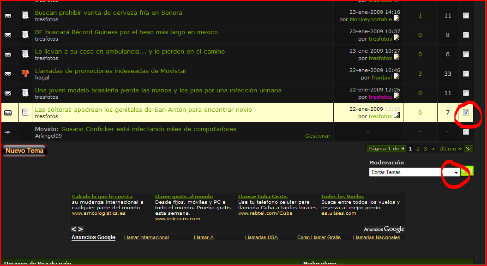This screenshot has height=266, width=487.
Task: Open thread about cerveza fría en Sonora
Action: pos(108,12)
